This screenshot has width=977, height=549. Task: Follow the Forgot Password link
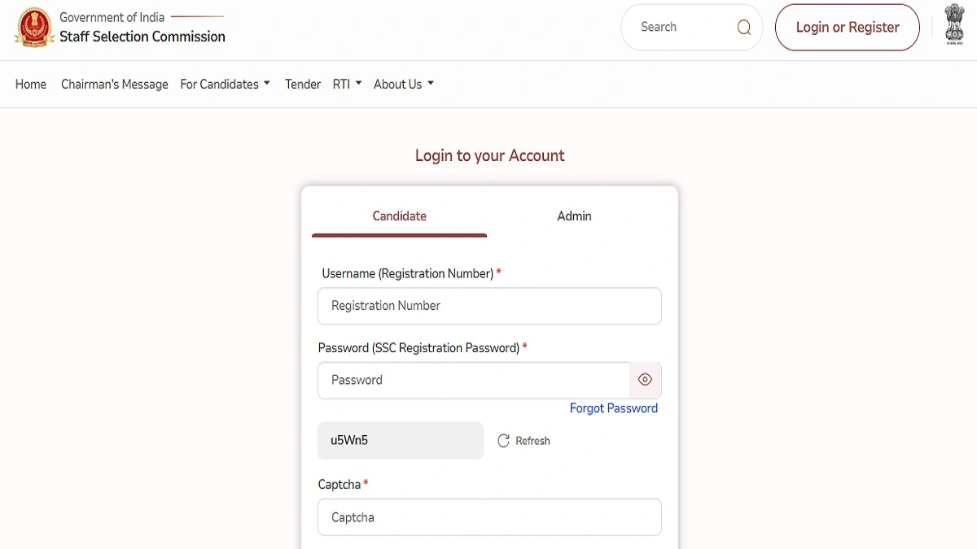(613, 408)
